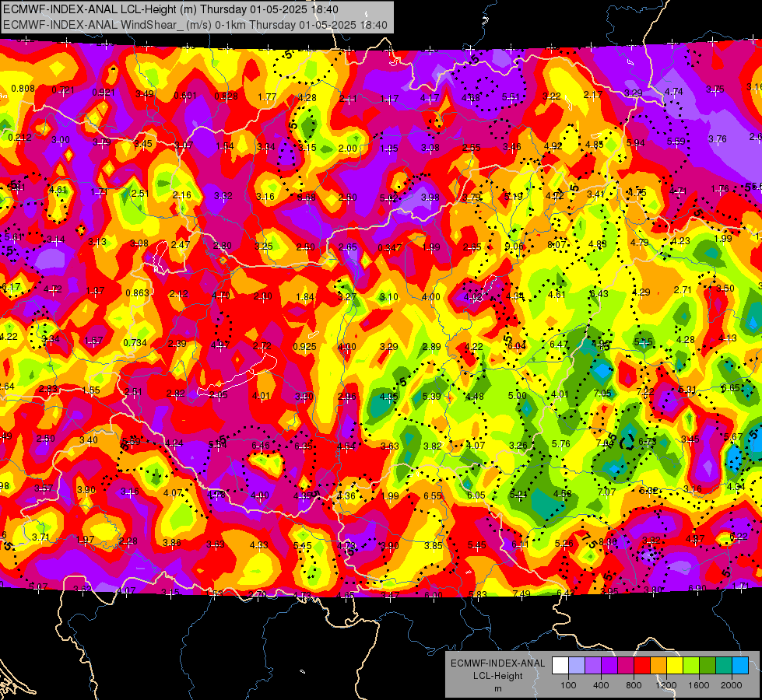Click the lime green legend swatch
Image resolution: width=762 pixels, height=700 pixels.
coord(690,666)
